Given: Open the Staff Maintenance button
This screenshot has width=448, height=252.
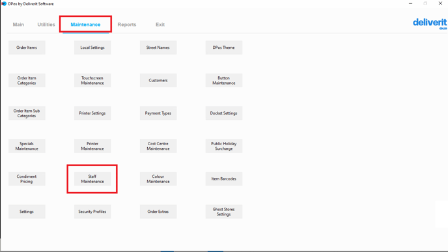Looking at the screenshot, I should click(x=92, y=179).
